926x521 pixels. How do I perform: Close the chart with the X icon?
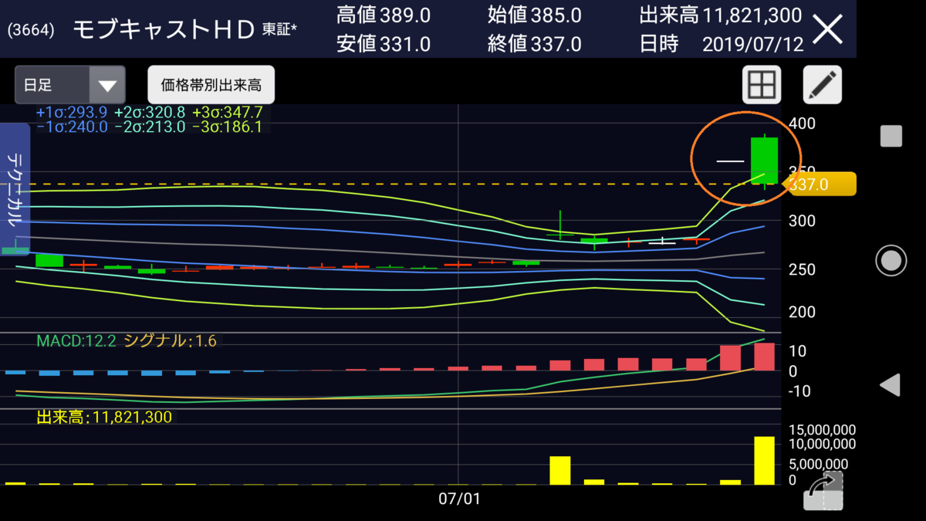pos(829,29)
